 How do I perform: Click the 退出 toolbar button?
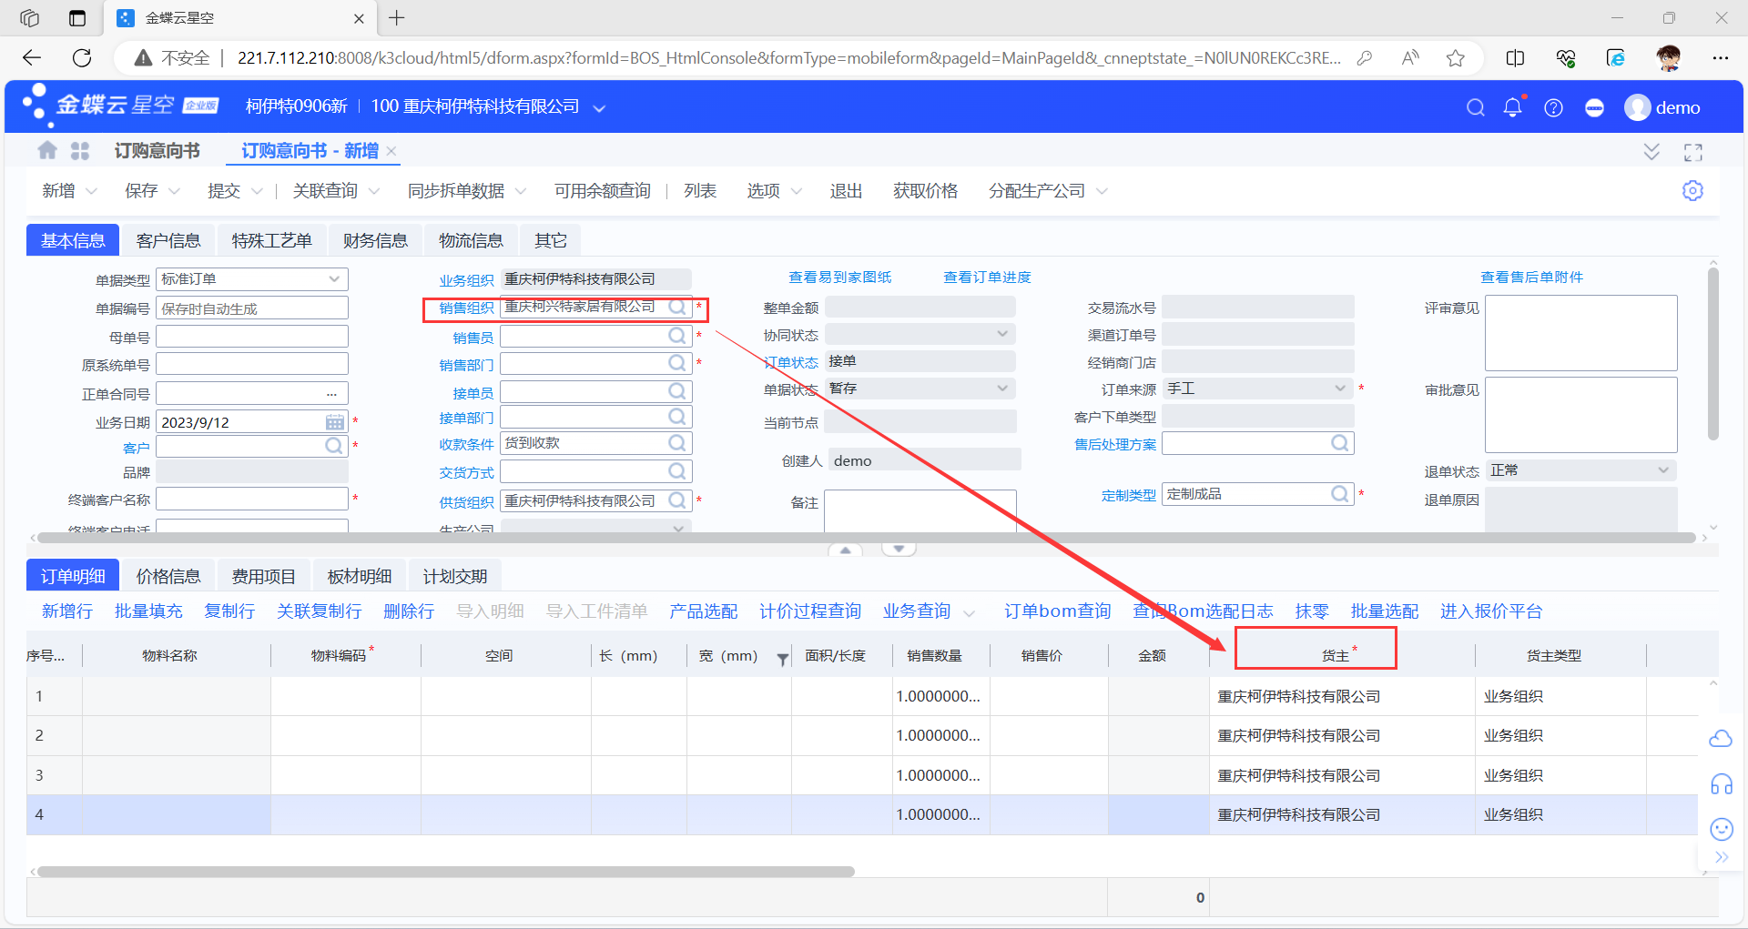(x=846, y=191)
